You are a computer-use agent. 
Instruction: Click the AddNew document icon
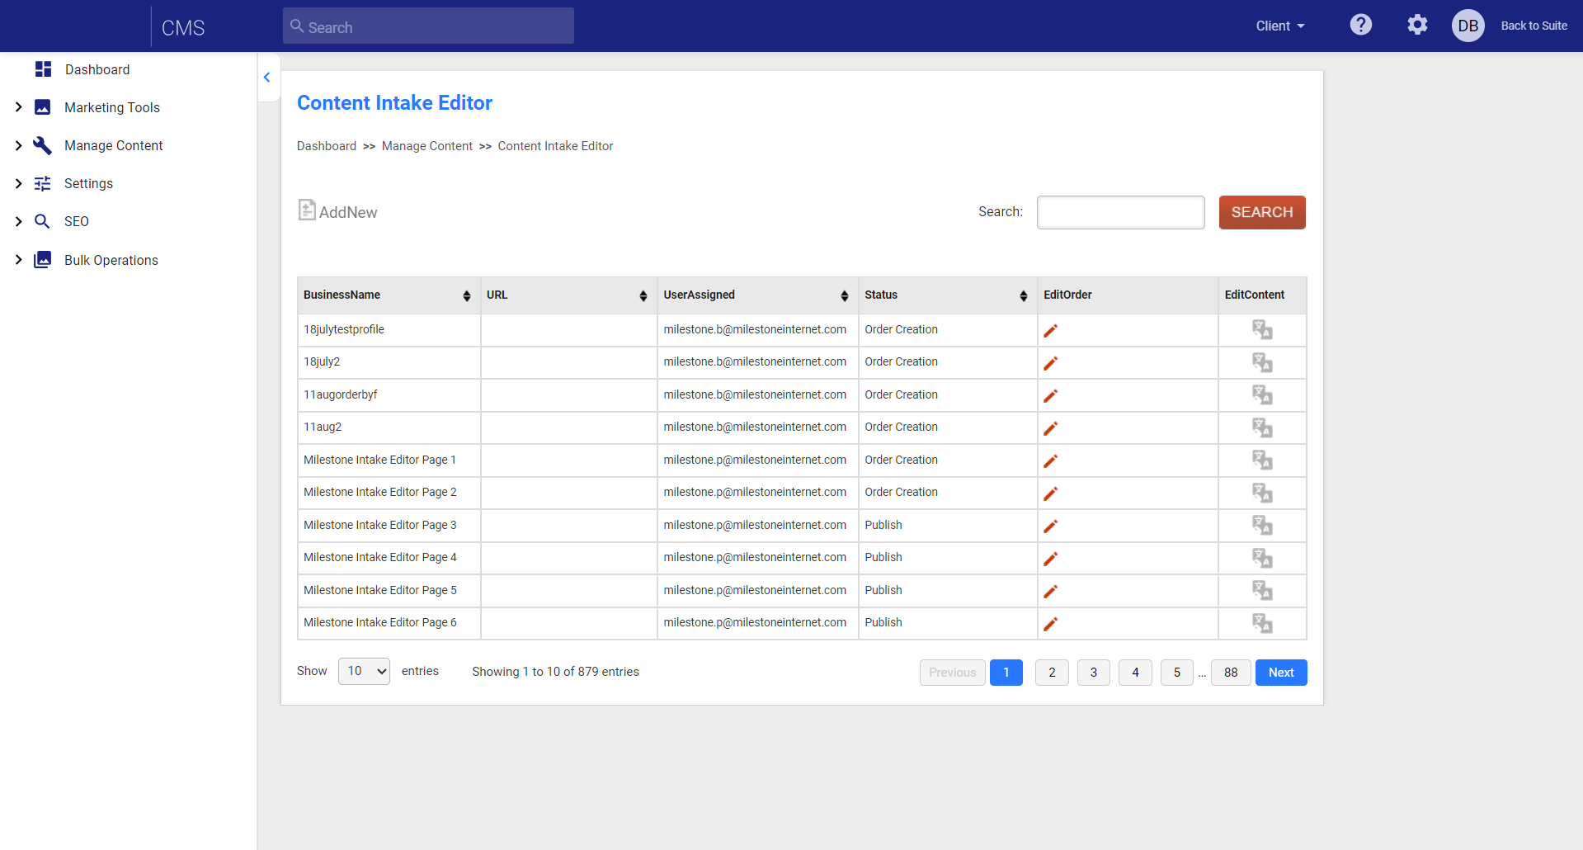(307, 210)
